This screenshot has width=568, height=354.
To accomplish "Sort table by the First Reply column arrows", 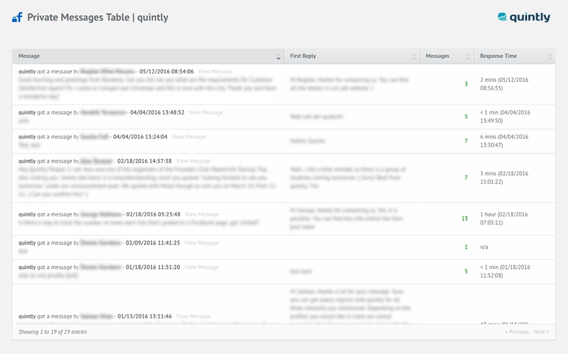I will (414, 57).
